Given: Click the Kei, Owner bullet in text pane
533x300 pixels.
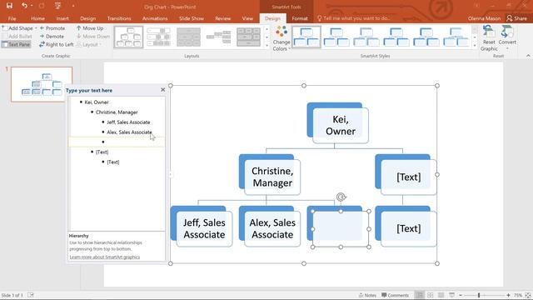Looking at the screenshot, I should [97, 102].
